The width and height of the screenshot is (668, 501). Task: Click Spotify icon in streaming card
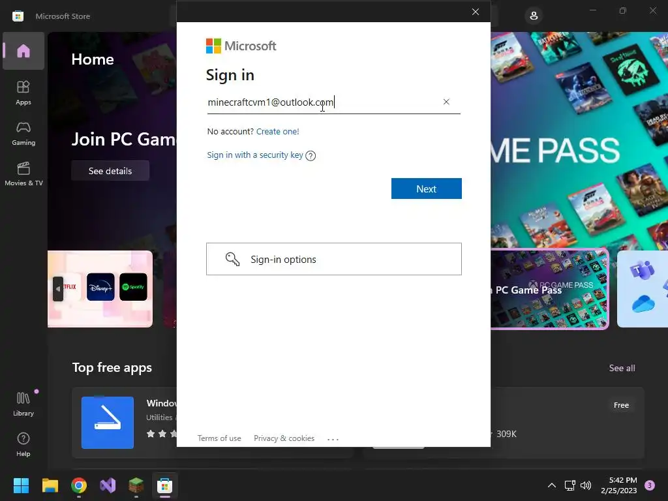pyautogui.click(x=133, y=287)
